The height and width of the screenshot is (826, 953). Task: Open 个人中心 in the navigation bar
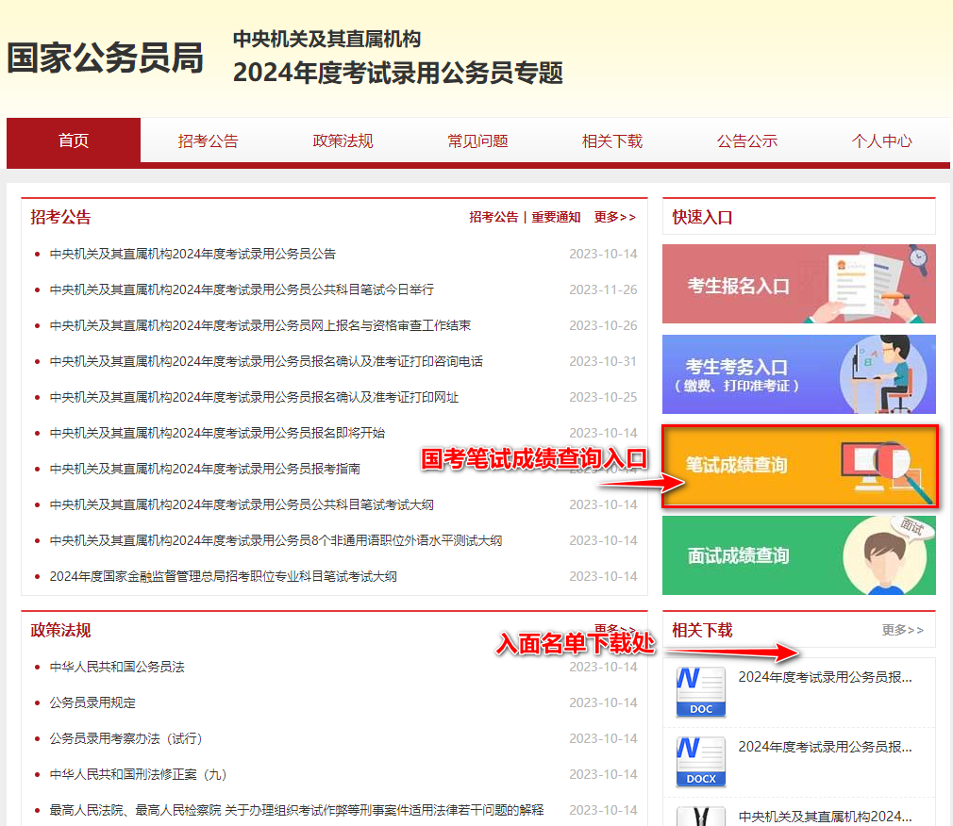coord(882,140)
